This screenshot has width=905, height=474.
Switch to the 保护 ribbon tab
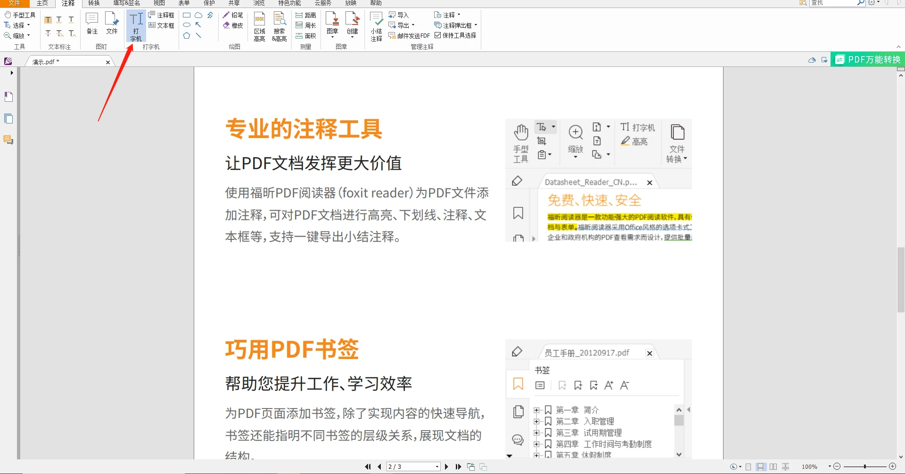209,3
